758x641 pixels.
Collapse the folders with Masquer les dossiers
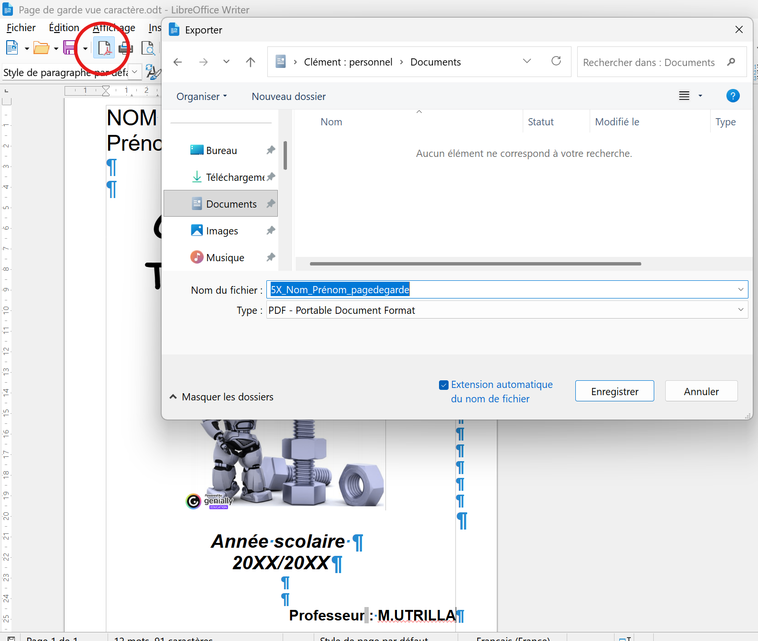coord(221,397)
